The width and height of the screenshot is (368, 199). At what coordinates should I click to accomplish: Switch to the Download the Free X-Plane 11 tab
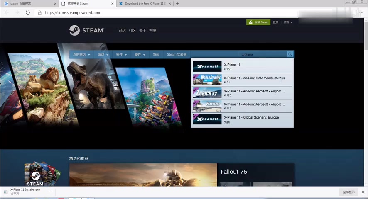[x=145, y=4]
